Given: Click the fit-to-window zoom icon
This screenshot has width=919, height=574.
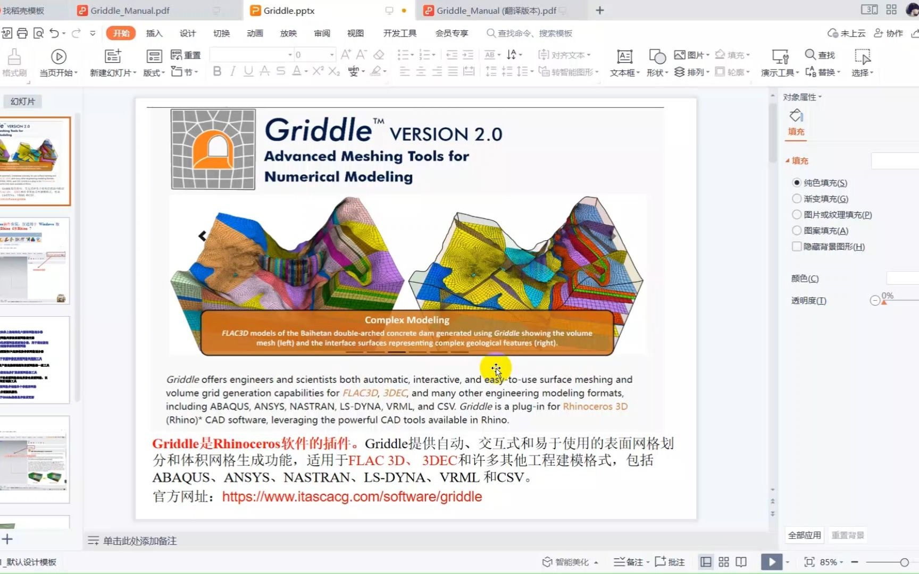Looking at the screenshot, I should coord(809,562).
